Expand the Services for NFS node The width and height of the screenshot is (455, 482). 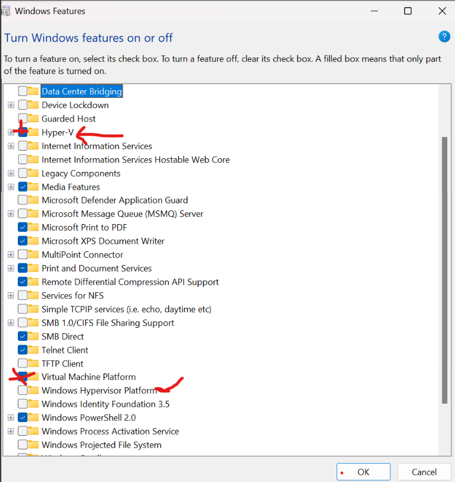[x=11, y=295]
